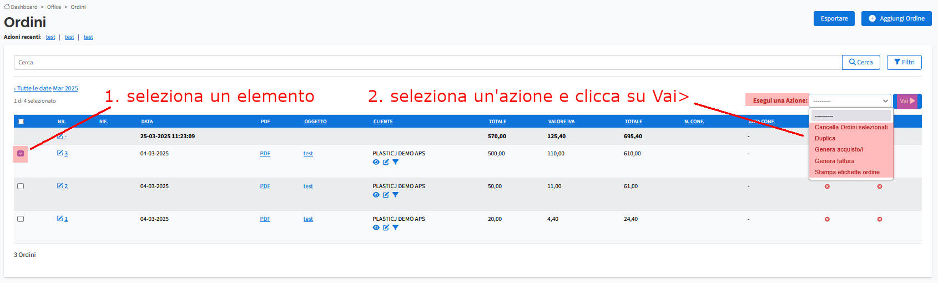The image size is (938, 283).
Task: Choose Genera fattura action
Action: 851,161
